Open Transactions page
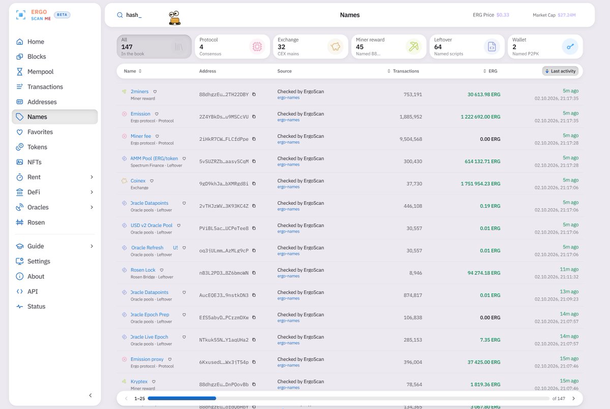Image resolution: width=610 pixels, height=409 pixels. point(55,86)
